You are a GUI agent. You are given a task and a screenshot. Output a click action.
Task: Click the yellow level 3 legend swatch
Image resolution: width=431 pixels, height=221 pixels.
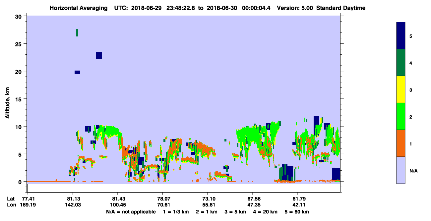401,89
